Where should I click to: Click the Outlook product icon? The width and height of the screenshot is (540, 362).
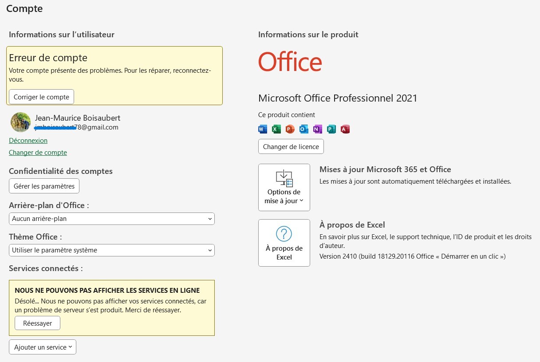point(304,129)
